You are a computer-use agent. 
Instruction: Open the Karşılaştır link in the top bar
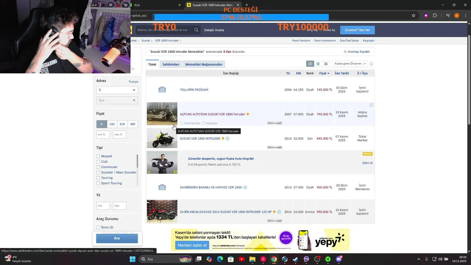pos(369,40)
